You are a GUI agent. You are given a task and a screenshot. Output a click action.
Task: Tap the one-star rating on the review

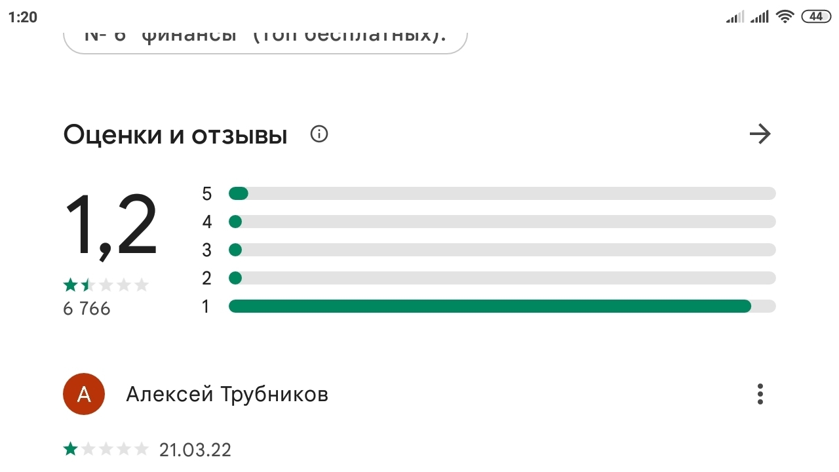point(106,450)
